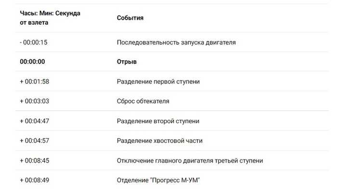Screen dimensions: 337x193
Task: Click the 'События' column header
Action: pos(130,18)
